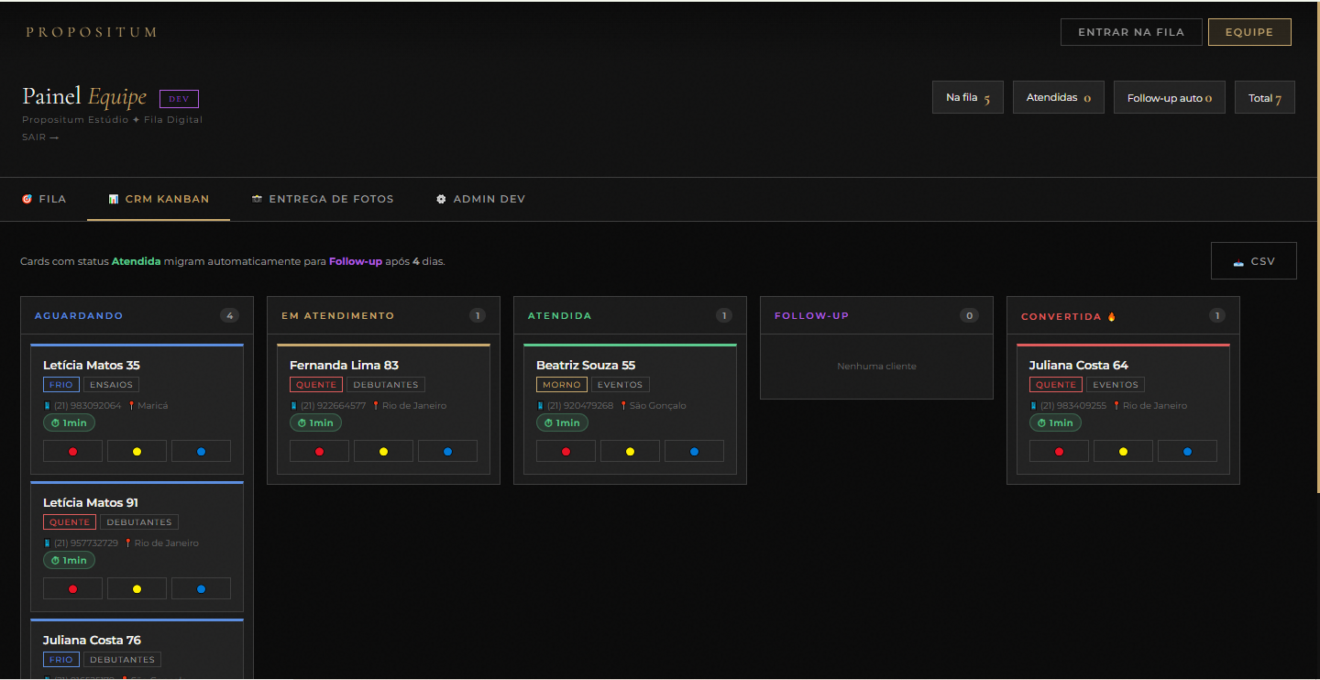Click the Morno tag on Beatriz Souza 55
This screenshot has width=1320, height=680.
[562, 385]
